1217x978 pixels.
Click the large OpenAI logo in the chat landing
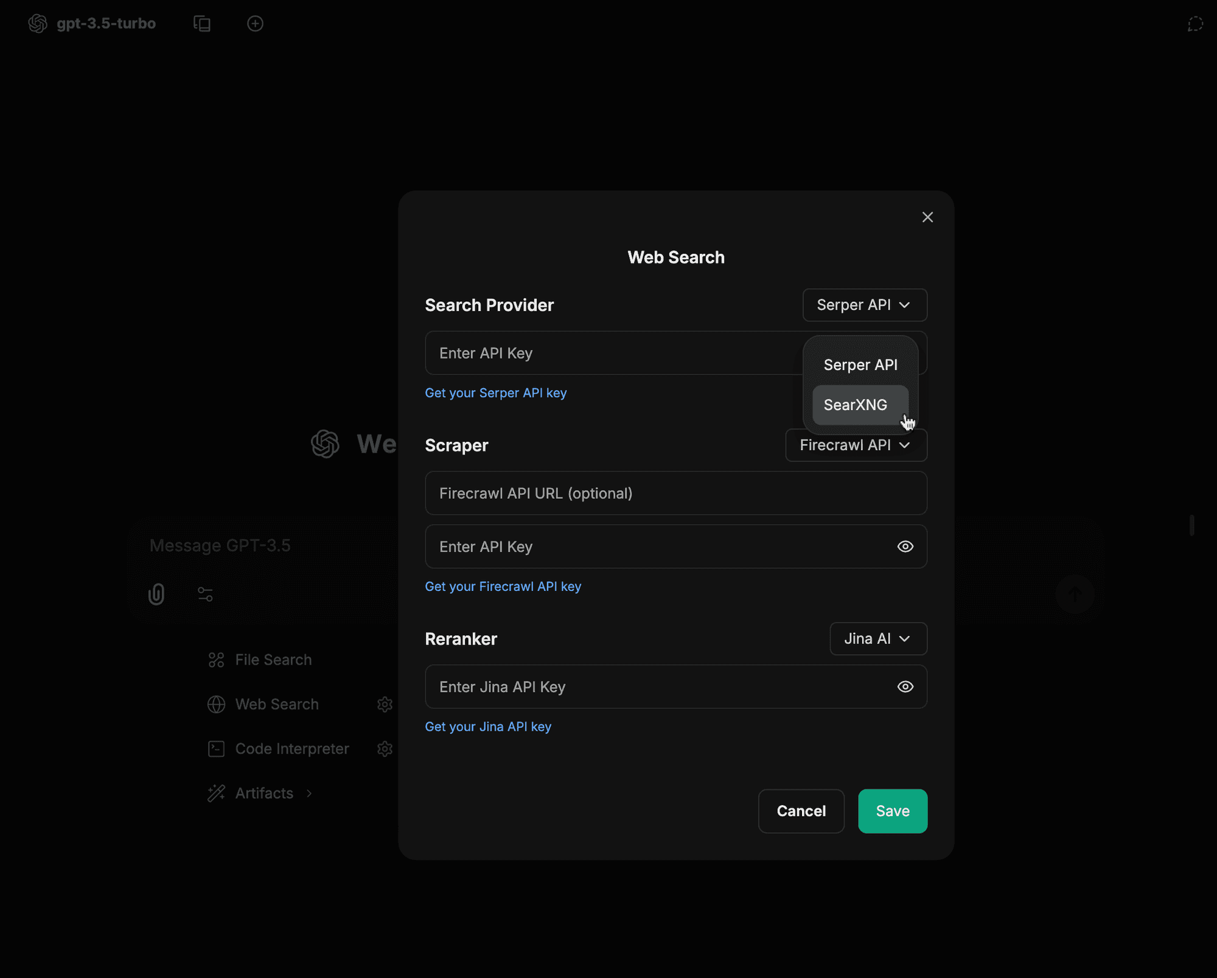tap(325, 444)
